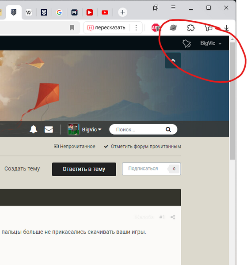Image resolution: width=247 pixels, height=265 pixels.
Task: Expand BigVic user menu beside avatar
Action: [x=91, y=129]
